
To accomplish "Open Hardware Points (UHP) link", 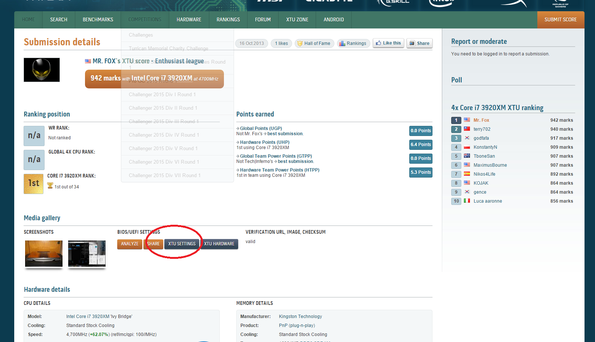I will [265, 142].
